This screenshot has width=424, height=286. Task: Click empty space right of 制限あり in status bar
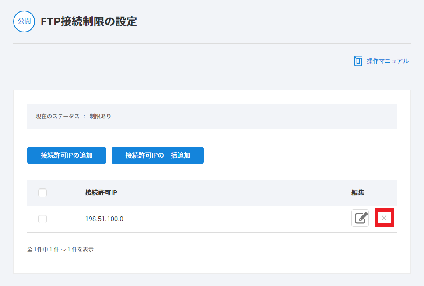(254, 117)
